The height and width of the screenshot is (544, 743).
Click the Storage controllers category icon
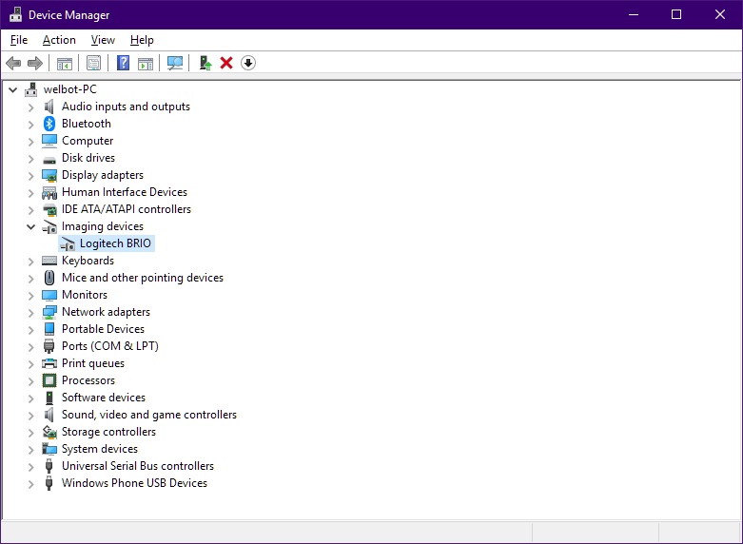pyautogui.click(x=49, y=432)
